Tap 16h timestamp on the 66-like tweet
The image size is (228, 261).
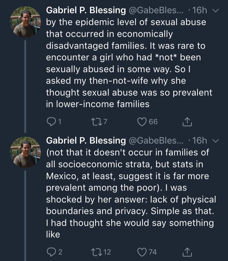199,11
